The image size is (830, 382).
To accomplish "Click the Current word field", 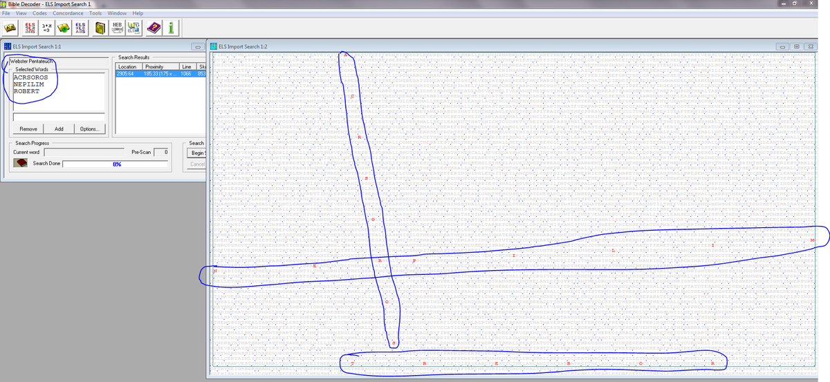I will pyautogui.click(x=84, y=151).
